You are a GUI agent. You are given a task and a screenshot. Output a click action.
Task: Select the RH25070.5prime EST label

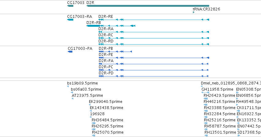[108, 132]
